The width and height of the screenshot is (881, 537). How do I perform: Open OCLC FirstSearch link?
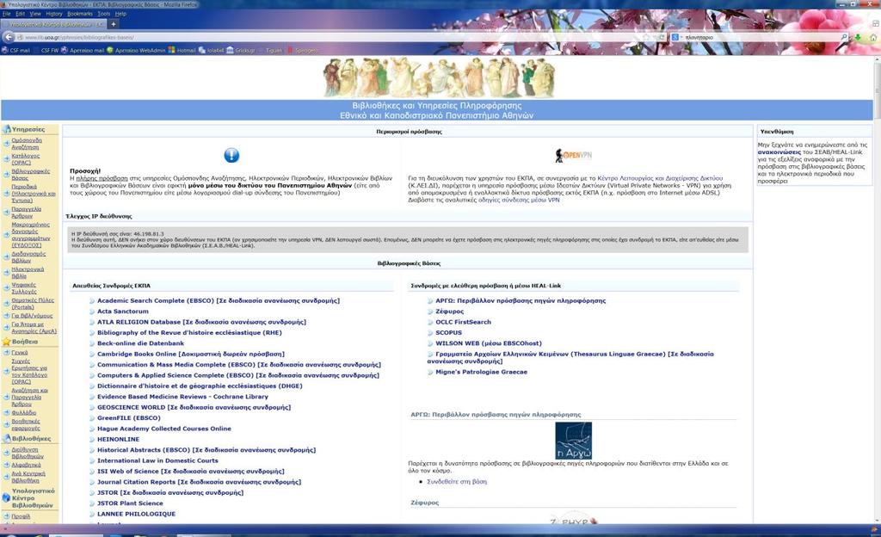[464, 322]
